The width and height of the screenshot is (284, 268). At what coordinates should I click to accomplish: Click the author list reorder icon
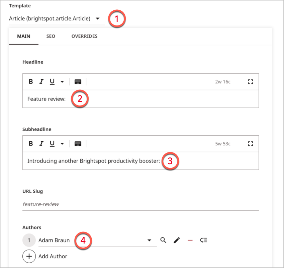204,240
